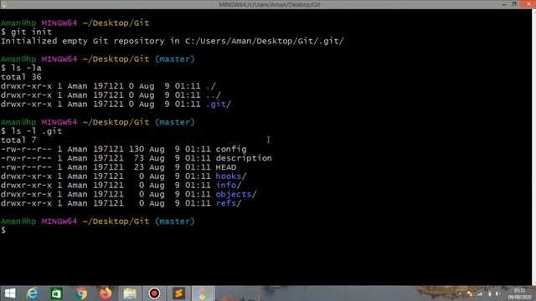Minimize the MINGW64 terminal window
This screenshot has height=301, width=536.
(504, 4)
